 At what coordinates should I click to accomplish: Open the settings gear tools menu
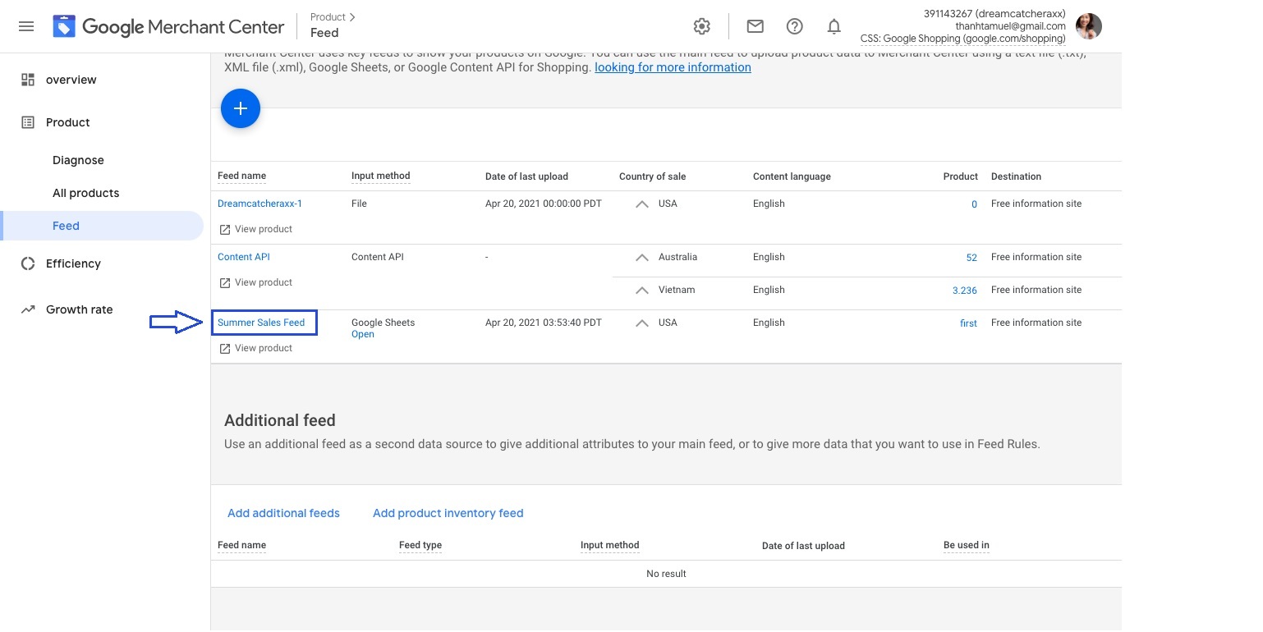701,26
